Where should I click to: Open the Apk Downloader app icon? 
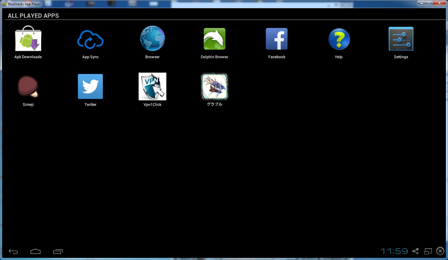click(x=28, y=38)
